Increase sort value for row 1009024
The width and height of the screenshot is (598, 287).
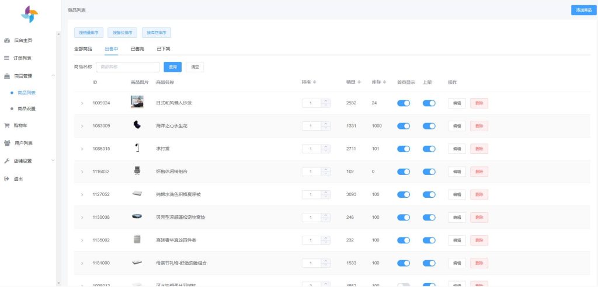point(325,101)
